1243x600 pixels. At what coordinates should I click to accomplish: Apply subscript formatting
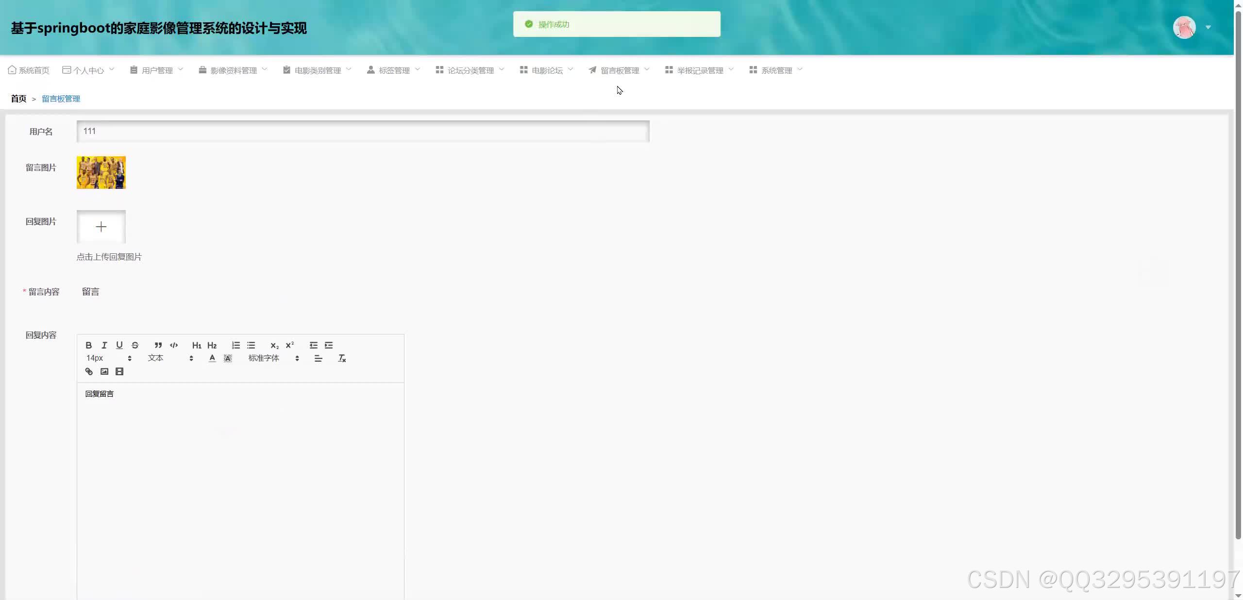(x=274, y=345)
